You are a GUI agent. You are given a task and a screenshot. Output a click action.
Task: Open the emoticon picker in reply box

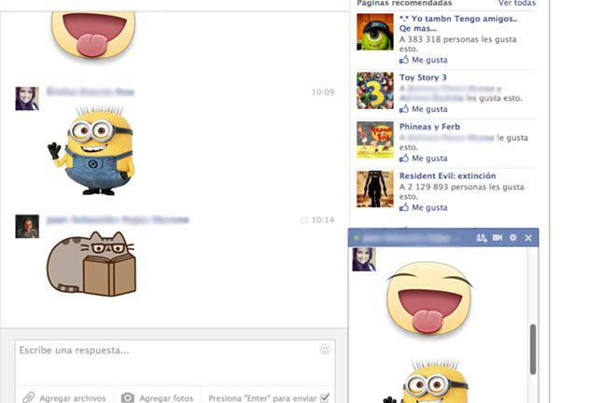(325, 349)
